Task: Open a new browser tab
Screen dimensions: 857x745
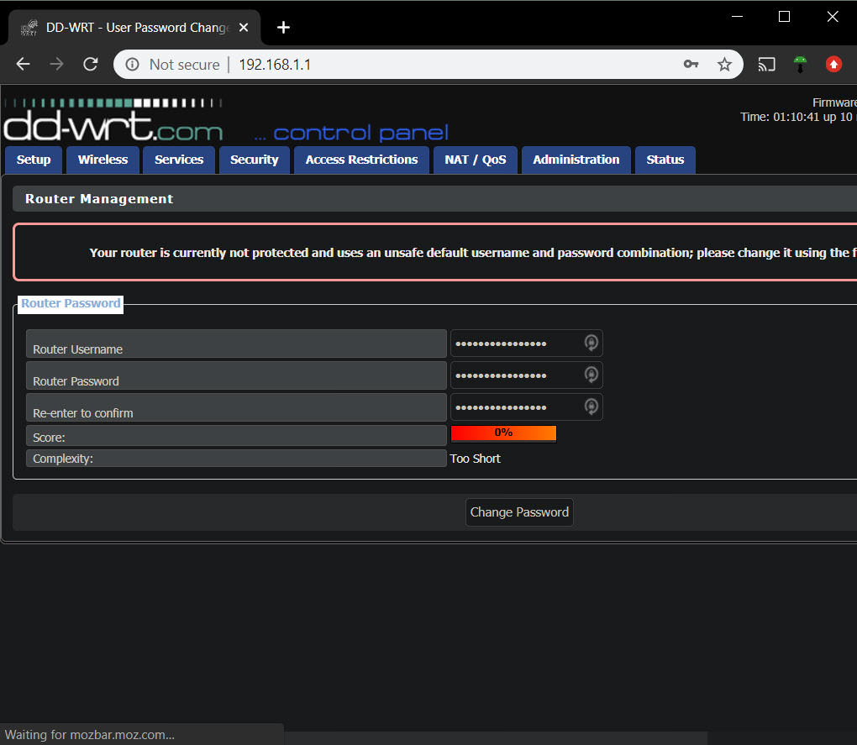Action: tap(283, 28)
